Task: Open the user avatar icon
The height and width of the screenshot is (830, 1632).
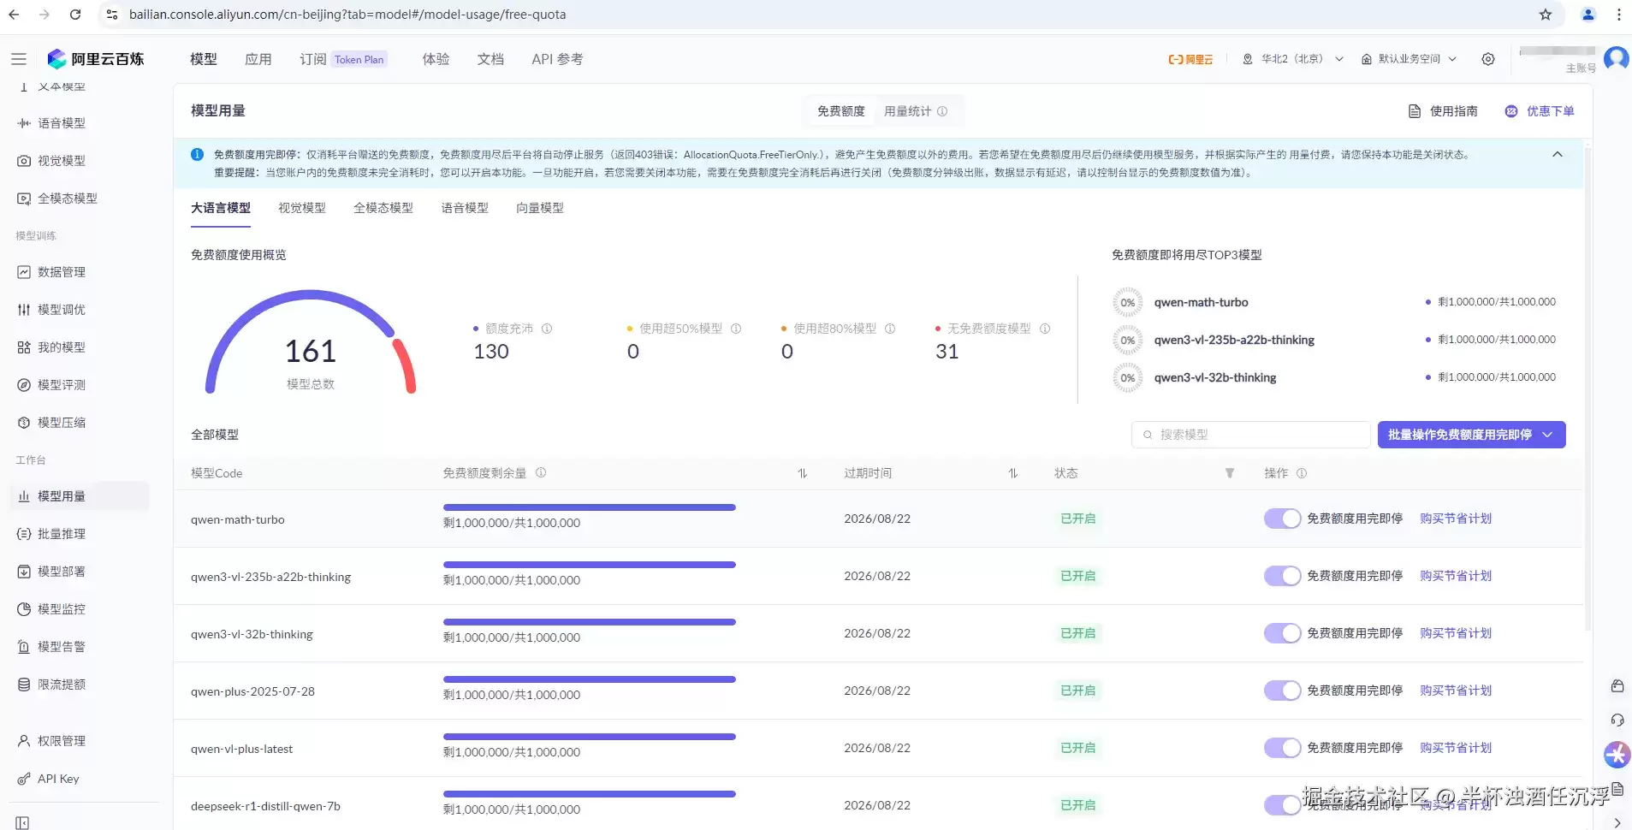Action: pyautogui.click(x=1616, y=59)
